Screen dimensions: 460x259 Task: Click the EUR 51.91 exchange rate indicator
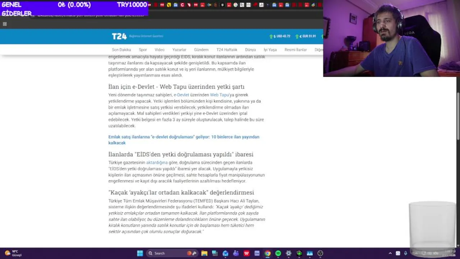pos(305,36)
